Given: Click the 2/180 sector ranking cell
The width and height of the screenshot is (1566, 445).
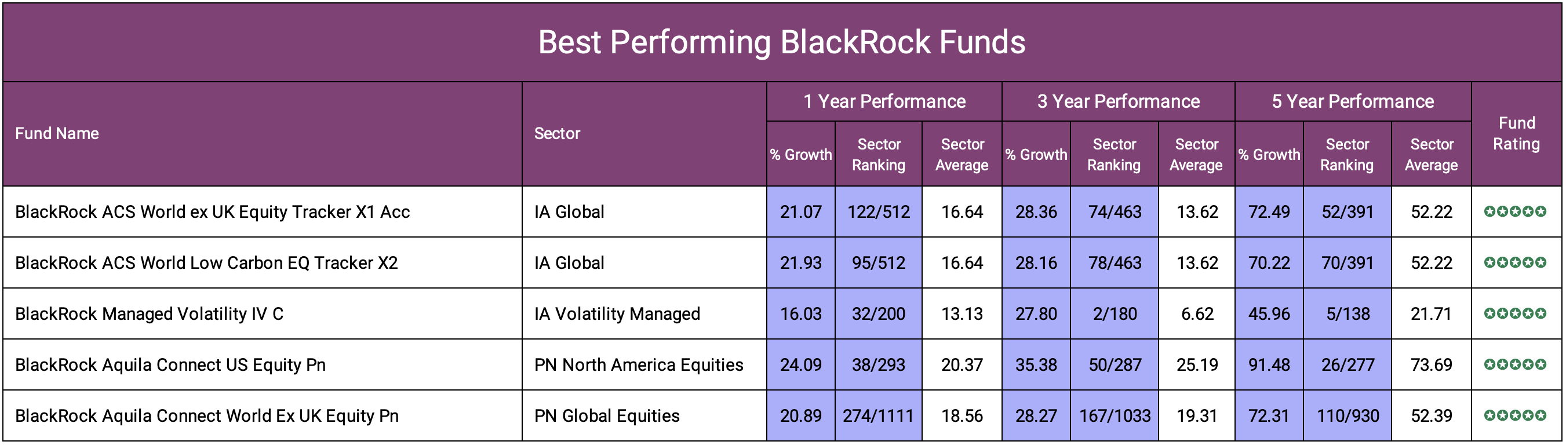Looking at the screenshot, I should point(1115,313).
